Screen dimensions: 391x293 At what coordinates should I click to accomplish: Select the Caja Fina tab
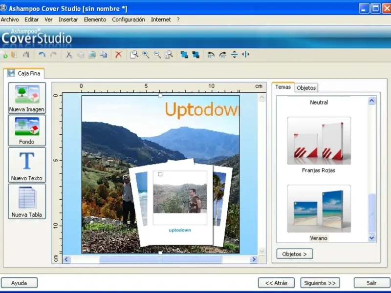tap(24, 74)
